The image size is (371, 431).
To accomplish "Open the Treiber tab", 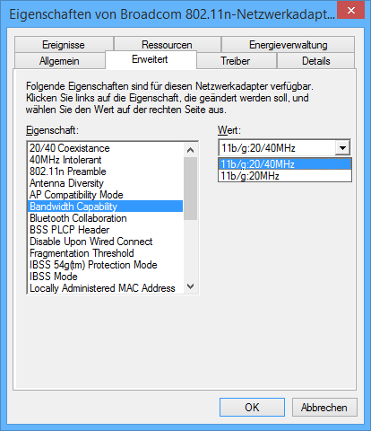I will 236,61.
